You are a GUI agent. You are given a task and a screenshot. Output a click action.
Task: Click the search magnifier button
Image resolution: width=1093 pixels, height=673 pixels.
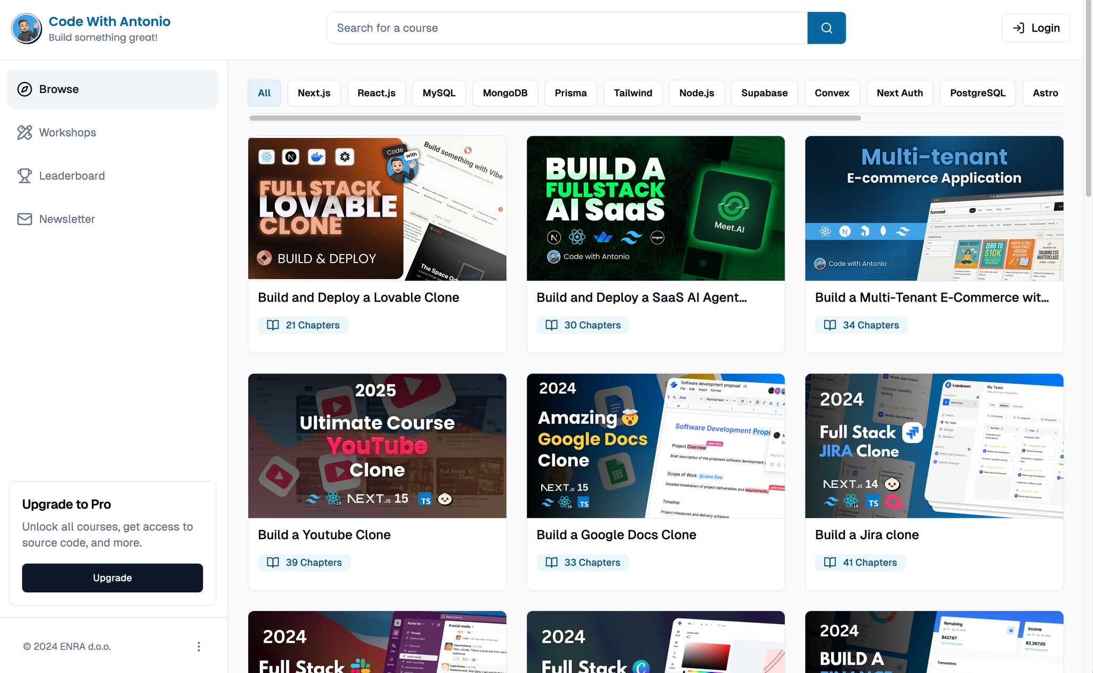[x=826, y=28]
